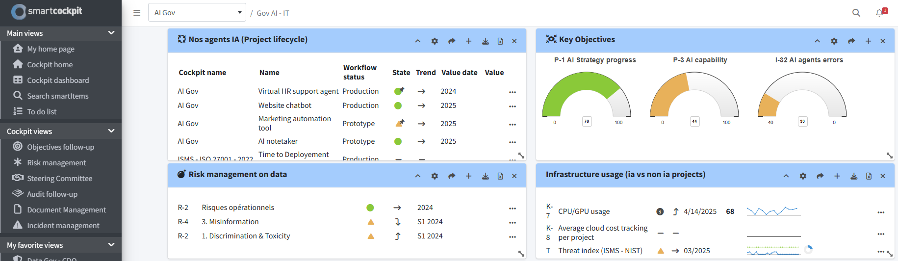Download the Risk management on data panel
Screen dimensions: 898x261
click(485, 176)
